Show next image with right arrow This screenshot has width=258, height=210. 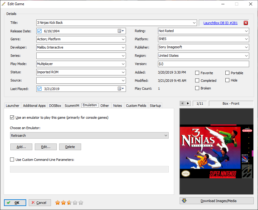[188, 103]
